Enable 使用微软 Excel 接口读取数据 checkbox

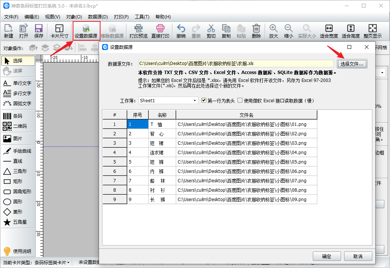(x=240, y=100)
